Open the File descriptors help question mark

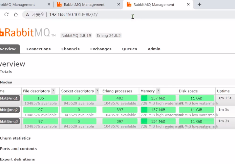coord(53,91)
